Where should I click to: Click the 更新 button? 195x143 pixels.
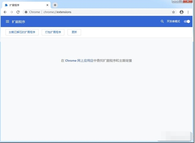(x=74, y=32)
